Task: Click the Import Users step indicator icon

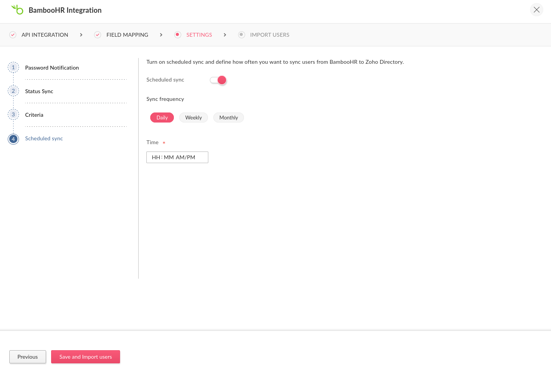Action: click(242, 35)
